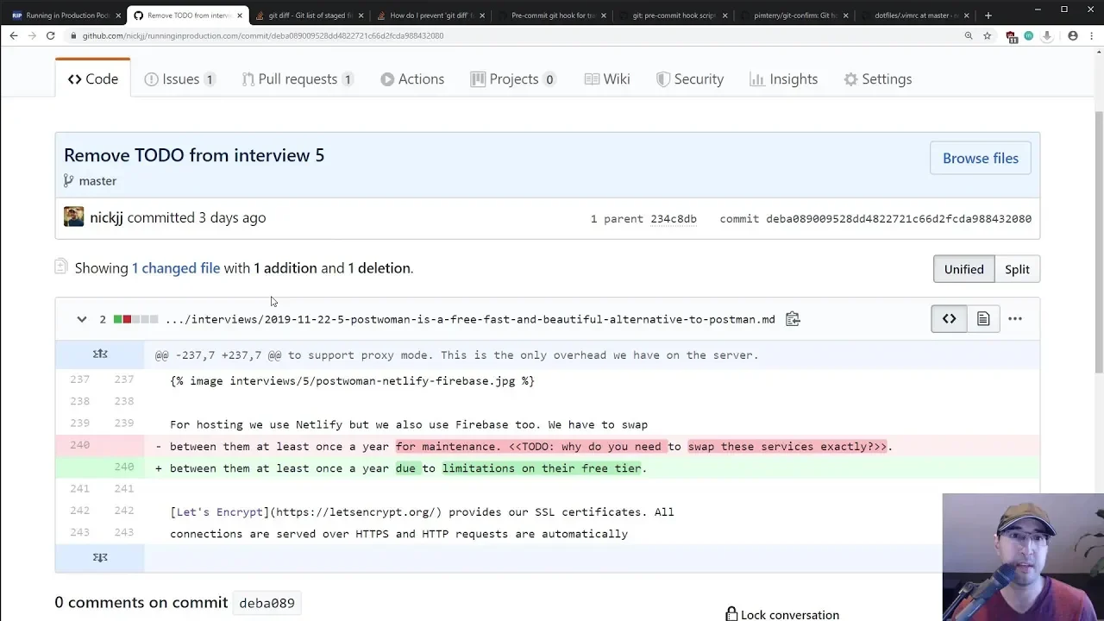Click the Issues count badge
Image resolution: width=1104 pixels, height=621 pixels.
[210, 79]
